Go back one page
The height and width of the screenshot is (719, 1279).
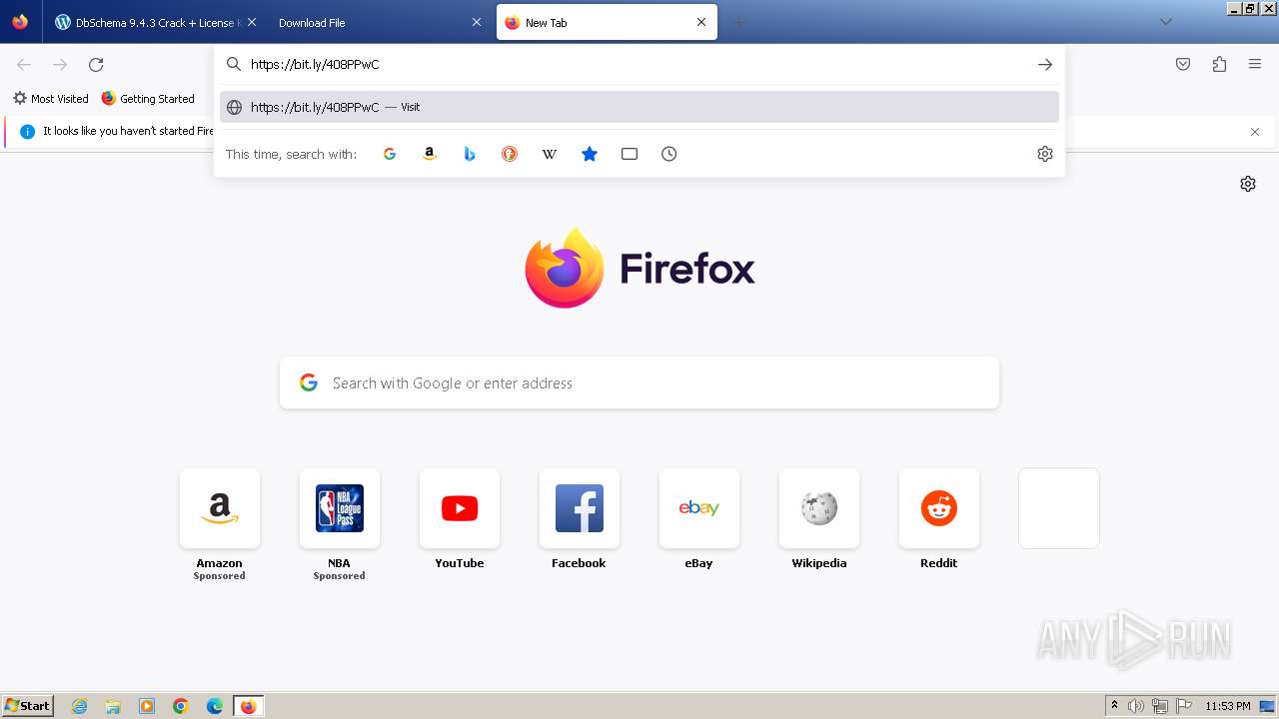[24, 64]
